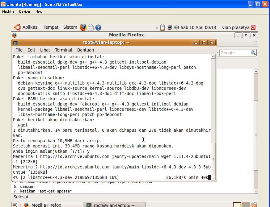This screenshot has width=270, height=207.
Task: Open the VirtualBox Devices menu
Action: (x=25, y=11)
